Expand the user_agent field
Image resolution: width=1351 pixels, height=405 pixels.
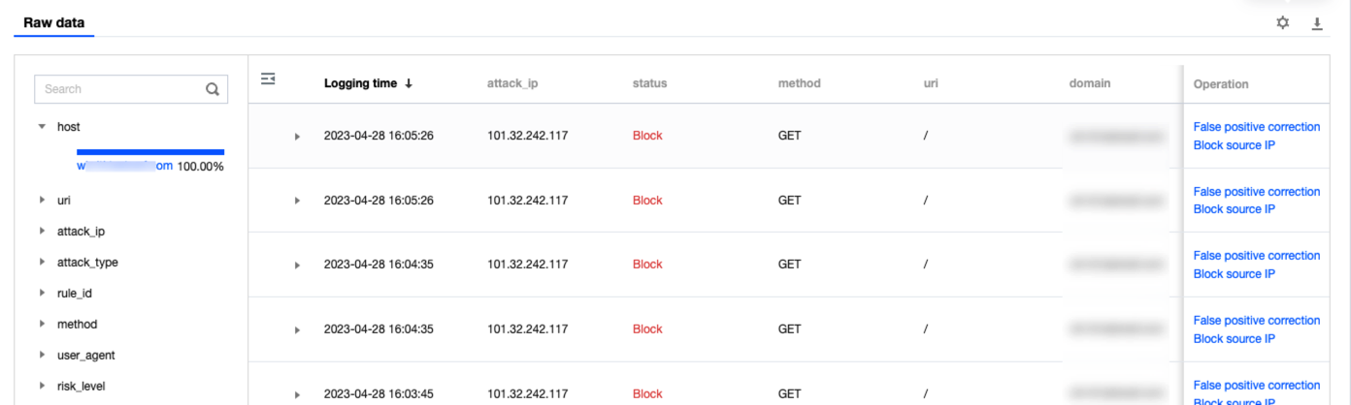click(x=42, y=356)
